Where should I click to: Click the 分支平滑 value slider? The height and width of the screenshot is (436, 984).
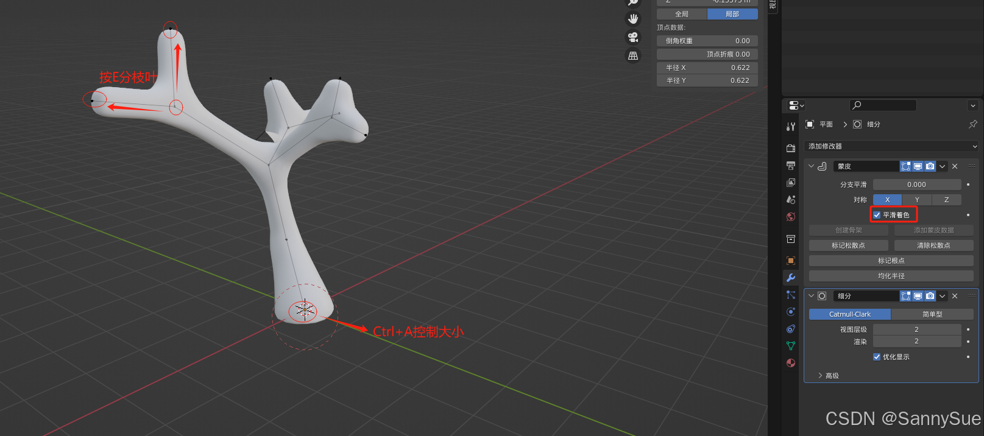(917, 185)
